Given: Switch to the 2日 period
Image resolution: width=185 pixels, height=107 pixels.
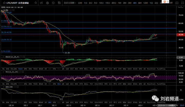Looking at the screenshot, I should click(x=156, y=3).
